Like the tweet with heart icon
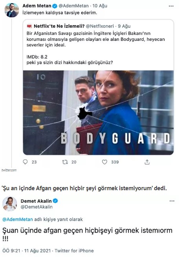This screenshot has height=257, width=181. tap(104, 162)
